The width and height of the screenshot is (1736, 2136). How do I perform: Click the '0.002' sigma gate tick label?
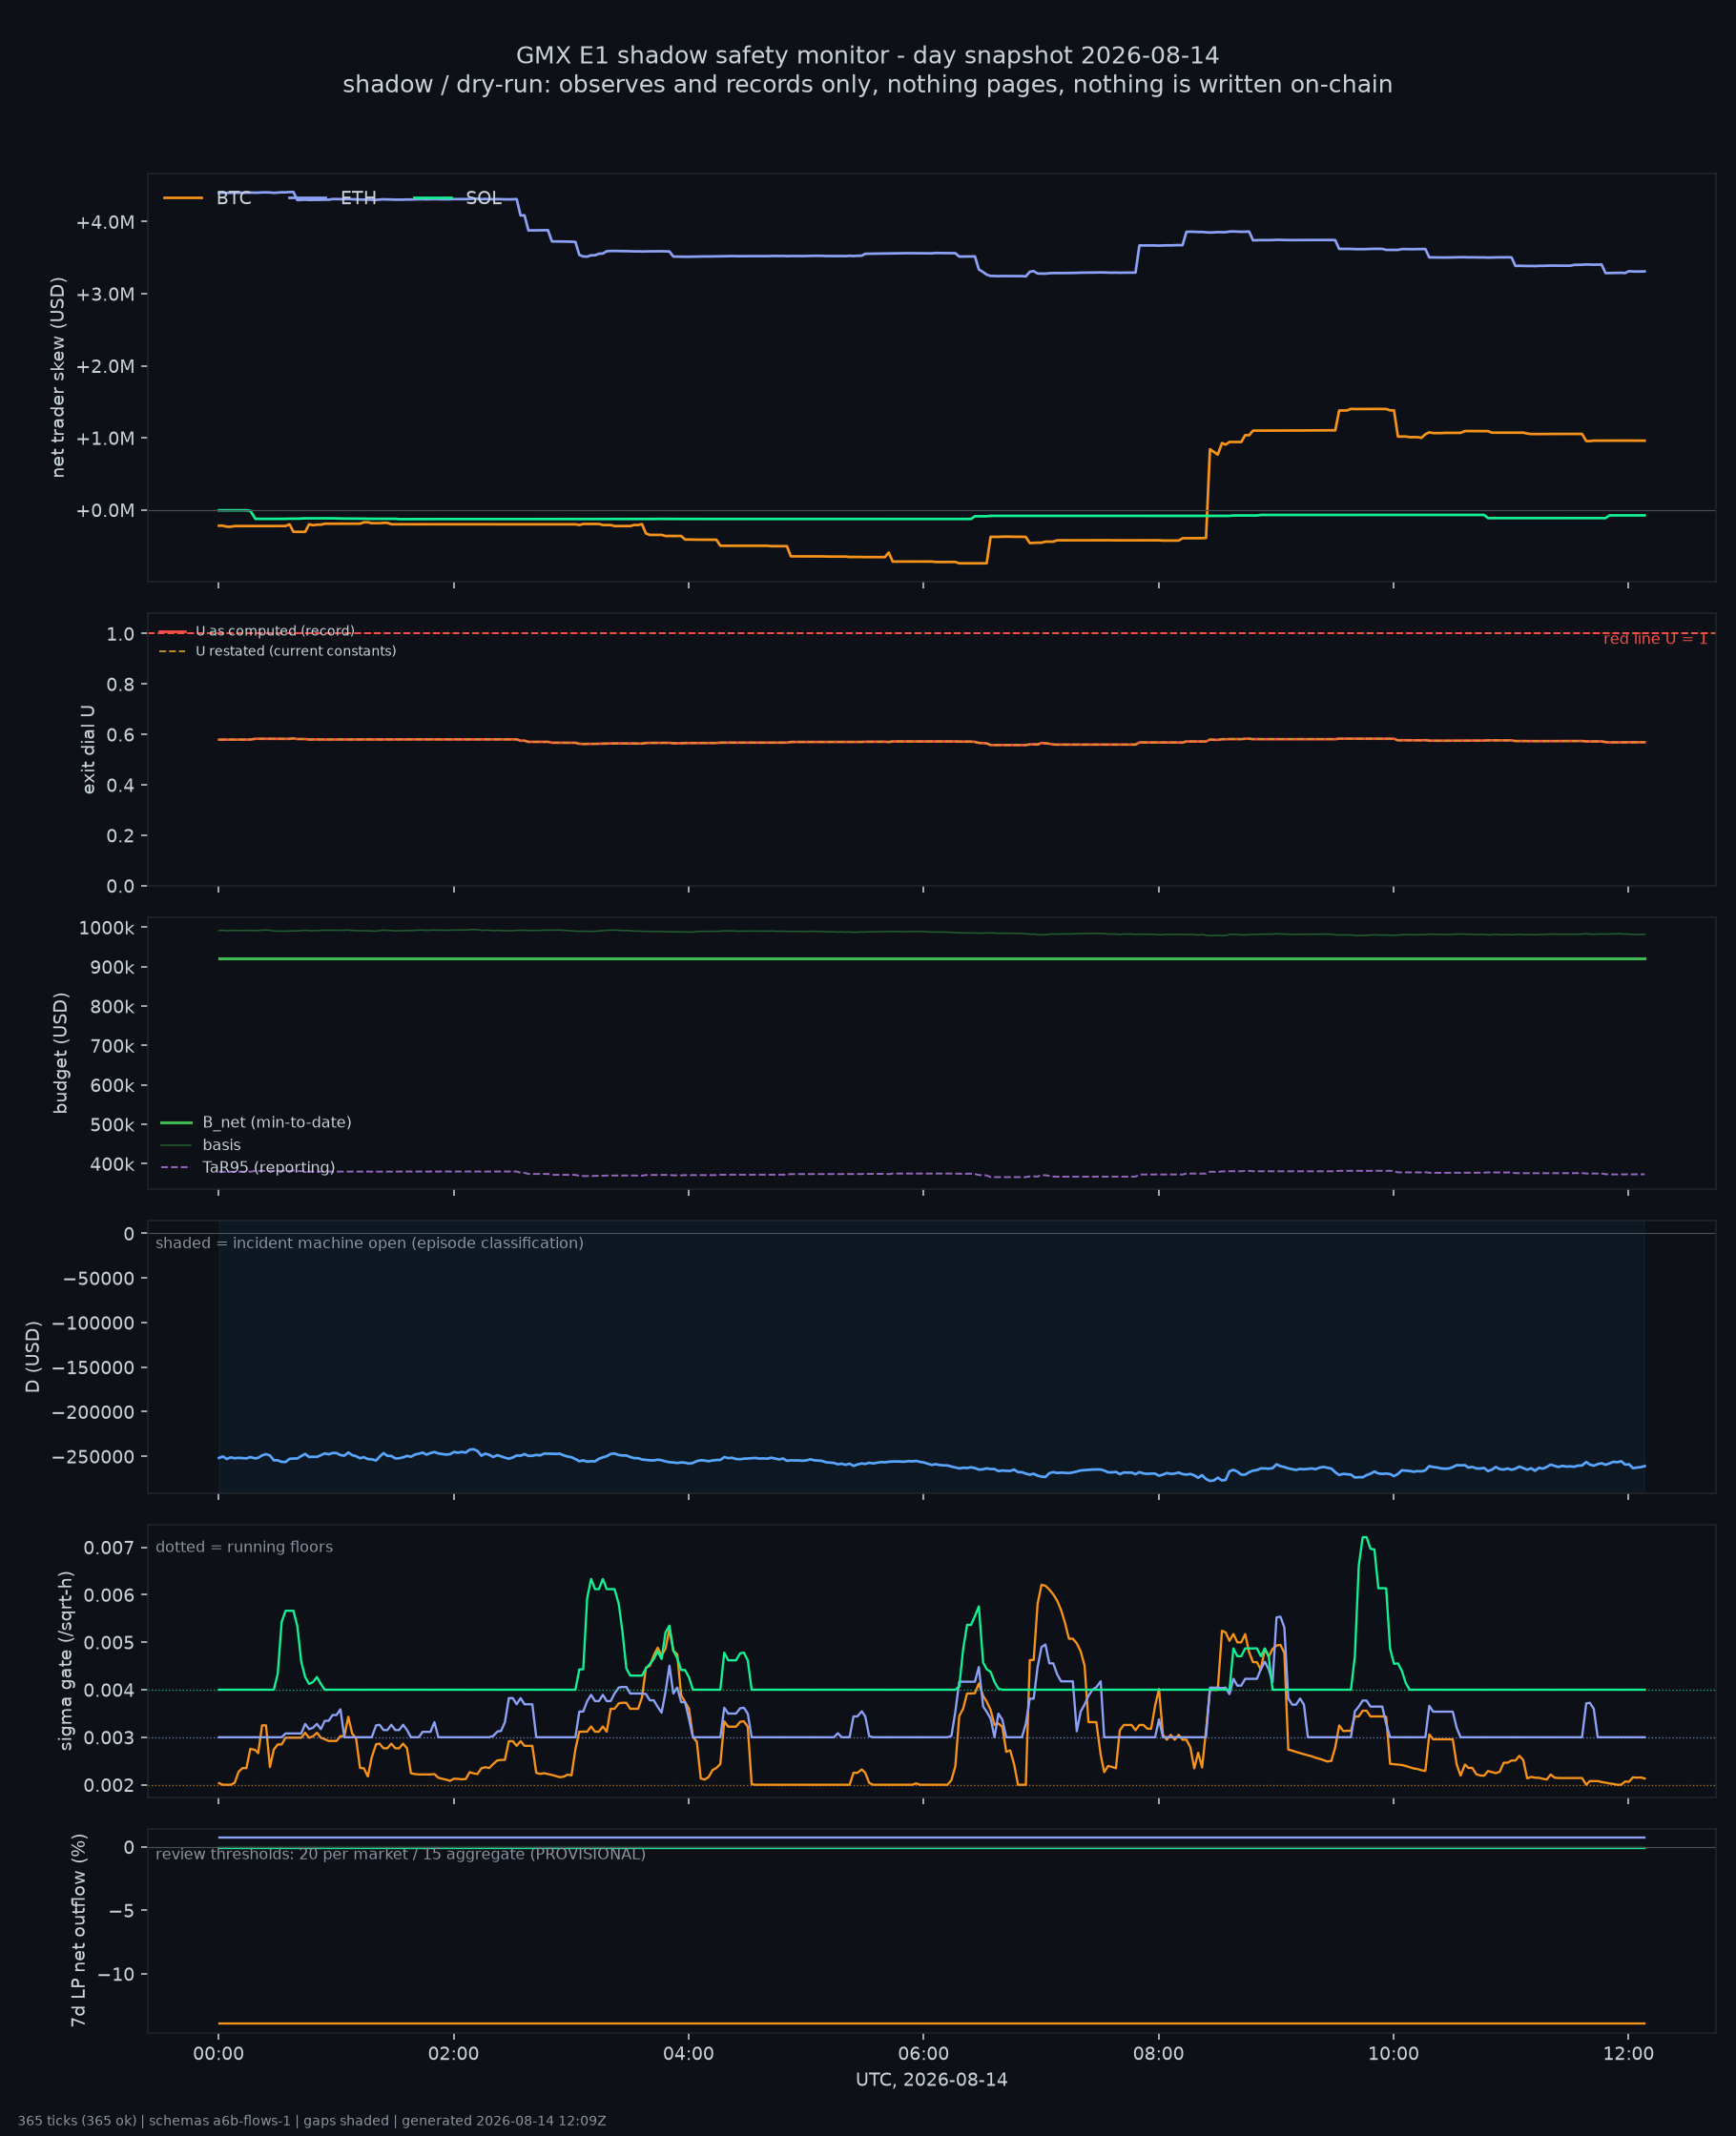pos(109,1785)
